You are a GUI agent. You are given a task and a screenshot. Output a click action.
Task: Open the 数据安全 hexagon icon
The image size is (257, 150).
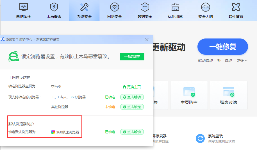click(x=145, y=7)
